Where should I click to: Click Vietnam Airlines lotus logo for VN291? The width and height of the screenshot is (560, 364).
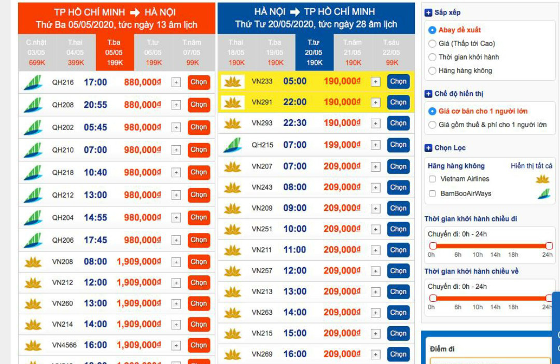pos(233,102)
